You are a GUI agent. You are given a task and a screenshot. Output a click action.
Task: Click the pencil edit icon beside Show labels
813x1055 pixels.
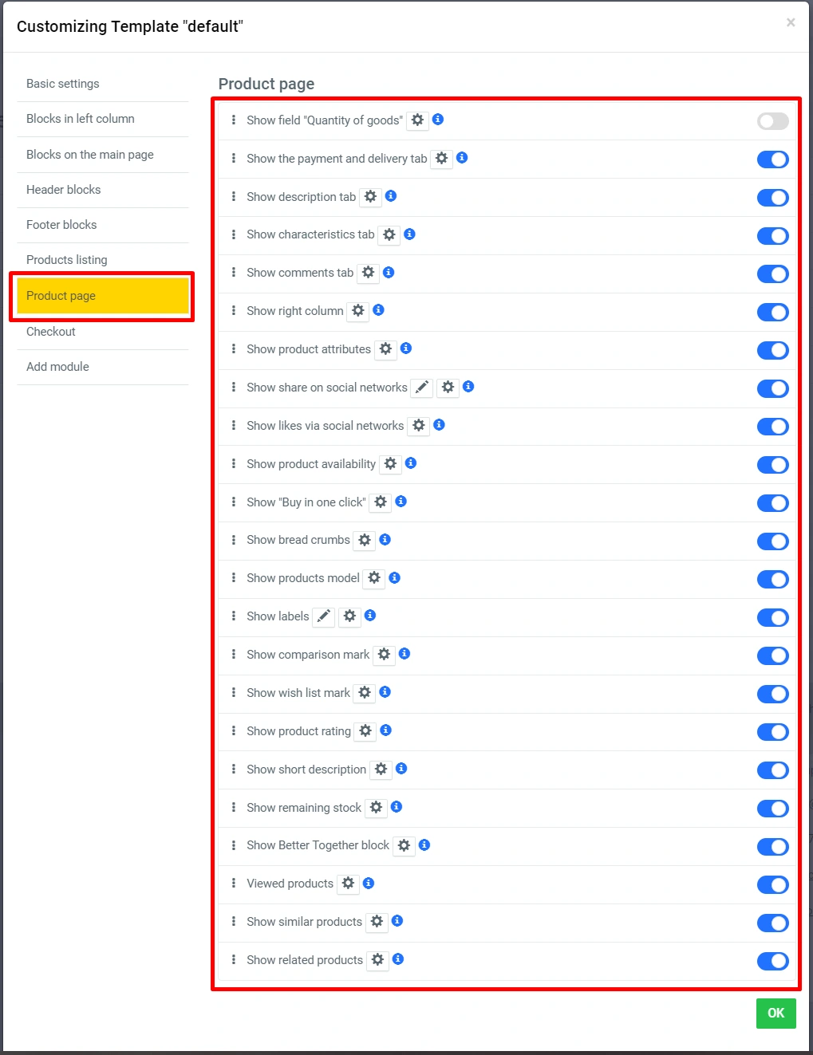pyautogui.click(x=323, y=616)
